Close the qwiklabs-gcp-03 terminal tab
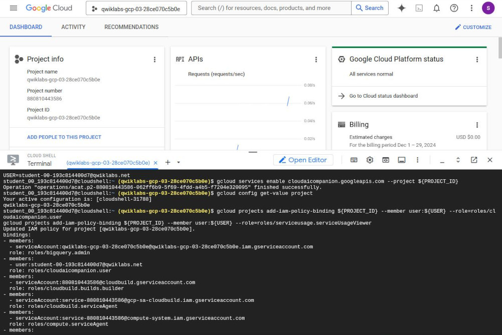Screen dimensions: 502x335 155,163
